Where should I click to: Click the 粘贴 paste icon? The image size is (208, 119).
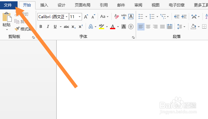click(7, 17)
